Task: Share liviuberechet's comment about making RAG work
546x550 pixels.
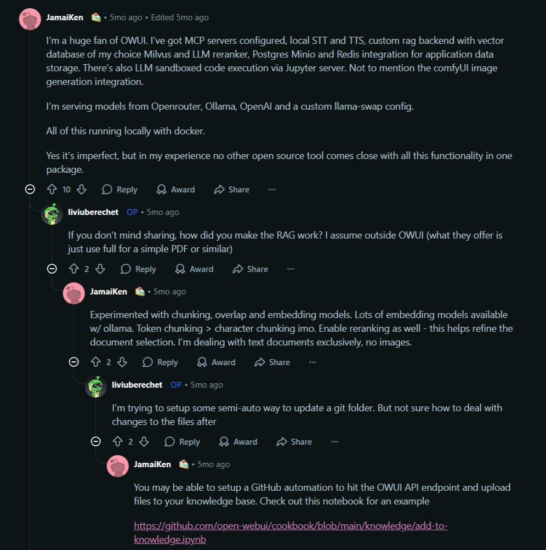Action: click(251, 269)
